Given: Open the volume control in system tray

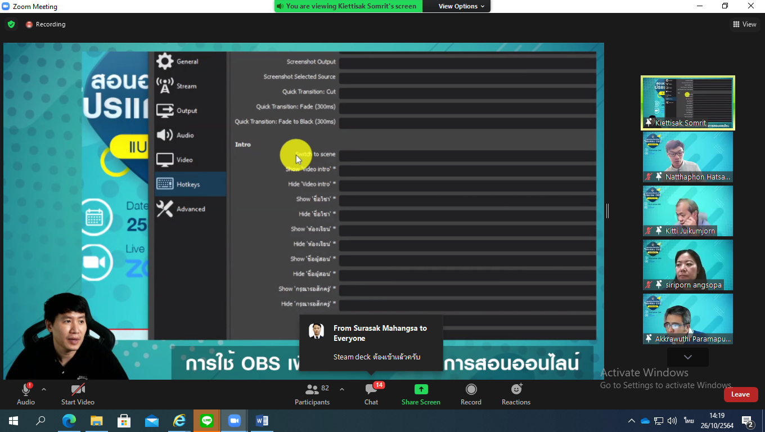Looking at the screenshot, I should coord(673,421).
